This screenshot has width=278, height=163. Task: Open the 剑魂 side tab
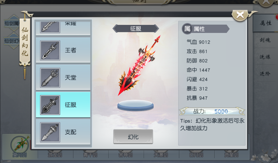click(x=265, y=40)
